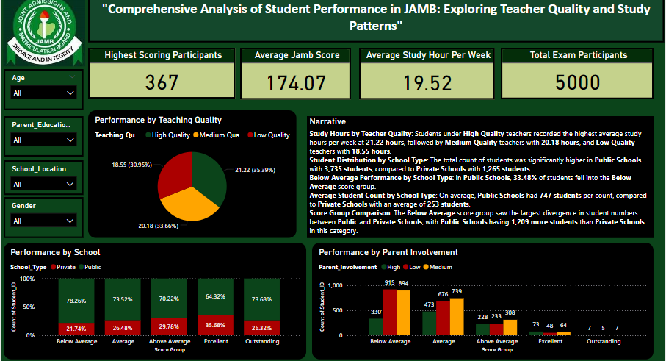The height and width of the screenshot is (361, 666).
Task: Select Medium in Parent_Involvement legend
Action: 438,267
